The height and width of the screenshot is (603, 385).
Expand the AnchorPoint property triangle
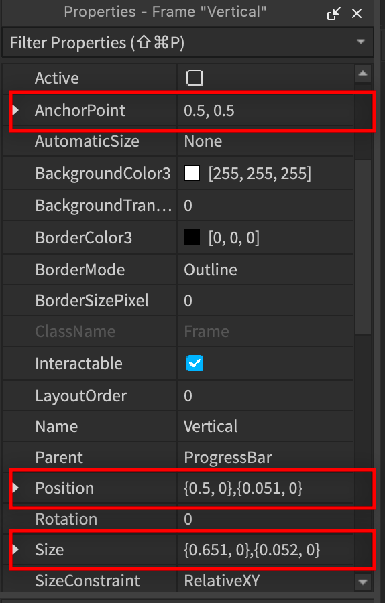15,111
